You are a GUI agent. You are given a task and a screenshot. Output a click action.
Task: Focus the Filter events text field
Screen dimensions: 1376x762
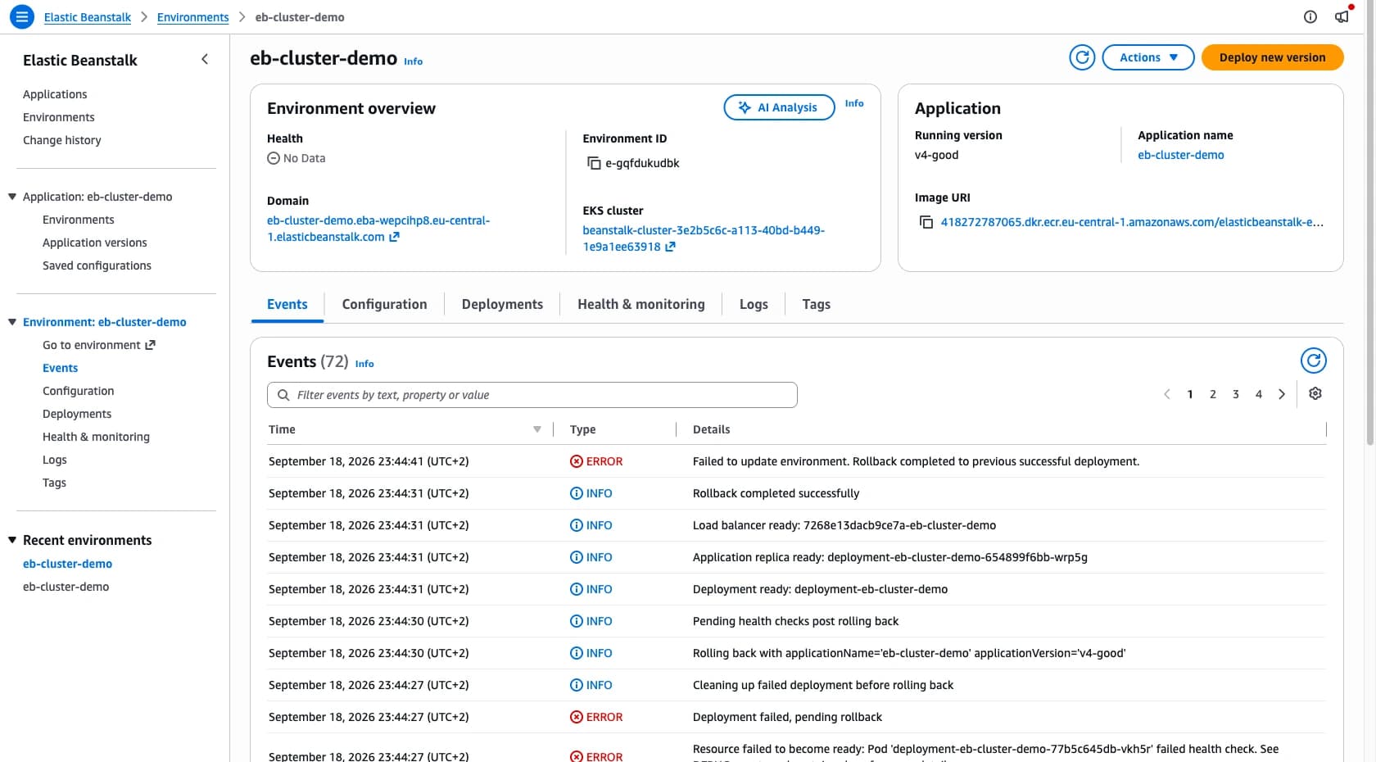point(532,395)
